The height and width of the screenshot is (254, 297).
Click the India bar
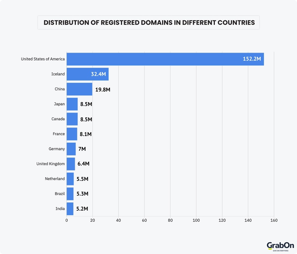70,209
